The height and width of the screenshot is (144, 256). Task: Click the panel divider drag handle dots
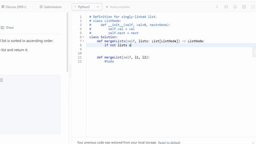(x=70, y=70)
